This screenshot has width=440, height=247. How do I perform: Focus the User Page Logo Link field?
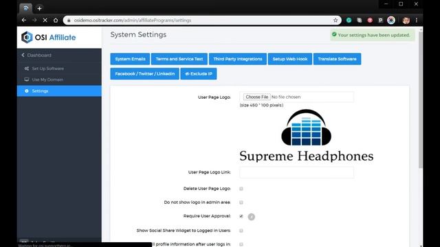pos(296,172)
